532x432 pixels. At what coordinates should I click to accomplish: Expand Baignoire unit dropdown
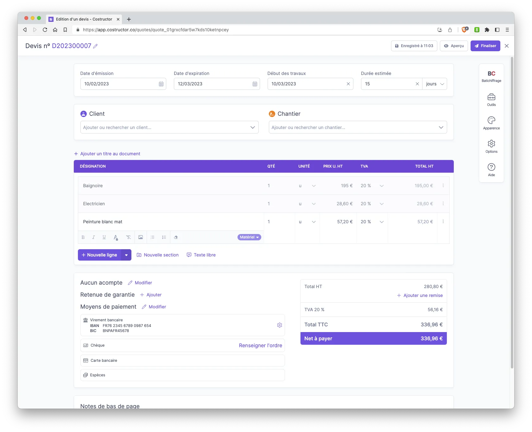point(313,186)
